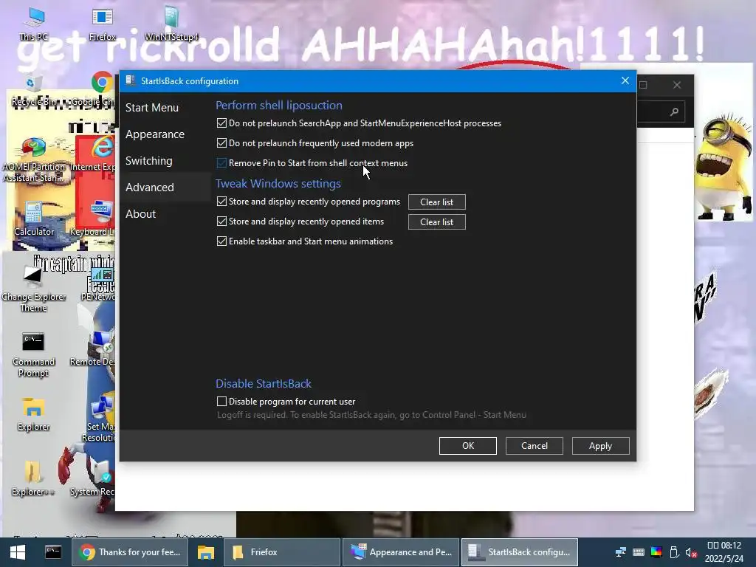Check Disable program for current user
This screenshot has height=567, width=756.
221,401
